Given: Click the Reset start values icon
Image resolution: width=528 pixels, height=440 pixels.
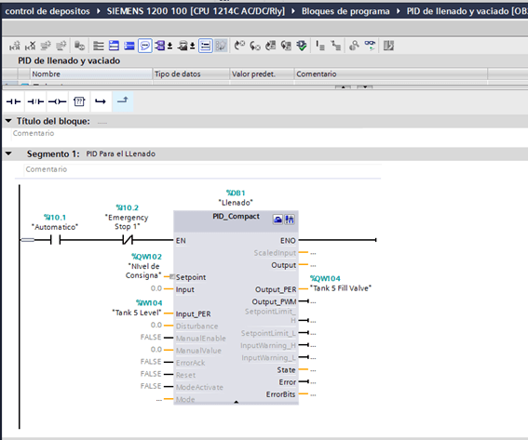Looking at the screenshot, I should (79, 46).
